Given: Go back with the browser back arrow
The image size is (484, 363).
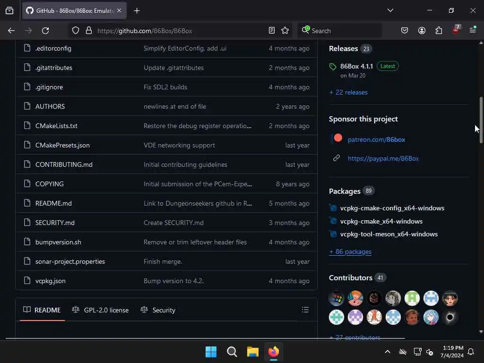Looking at the screenshot, I should (11, 31).
